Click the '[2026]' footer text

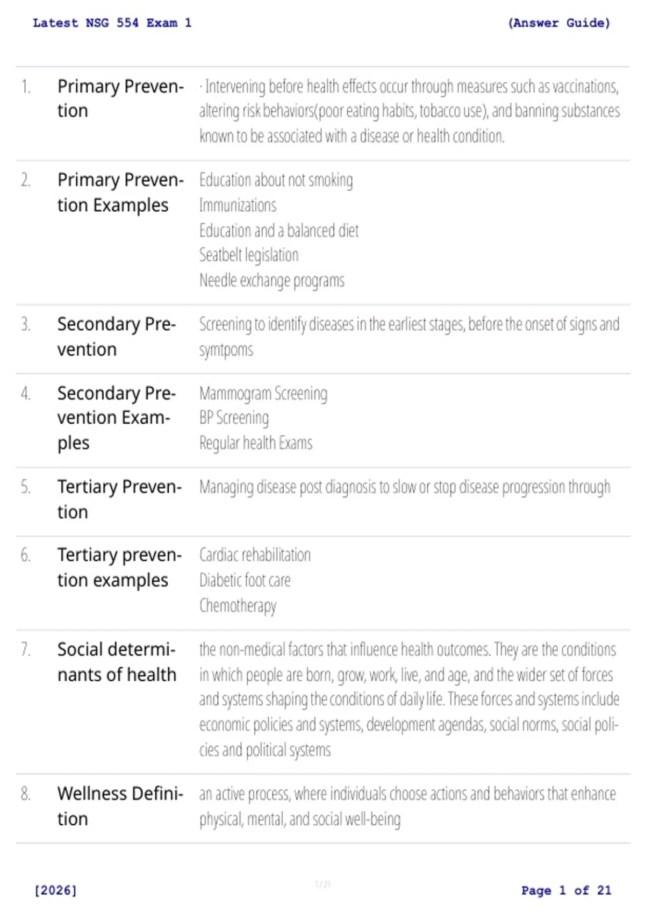(55, 890)
